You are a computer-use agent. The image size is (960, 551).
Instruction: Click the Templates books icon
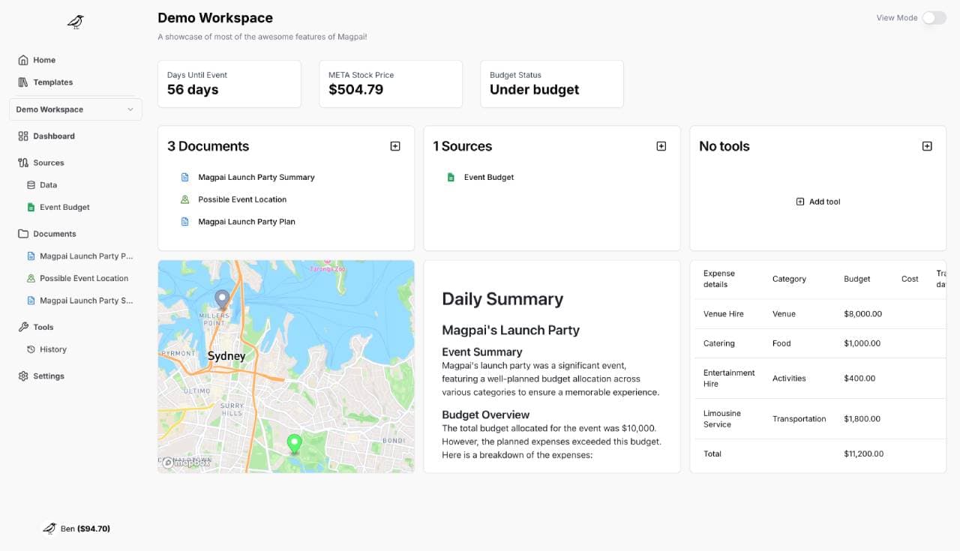(23, 82)
